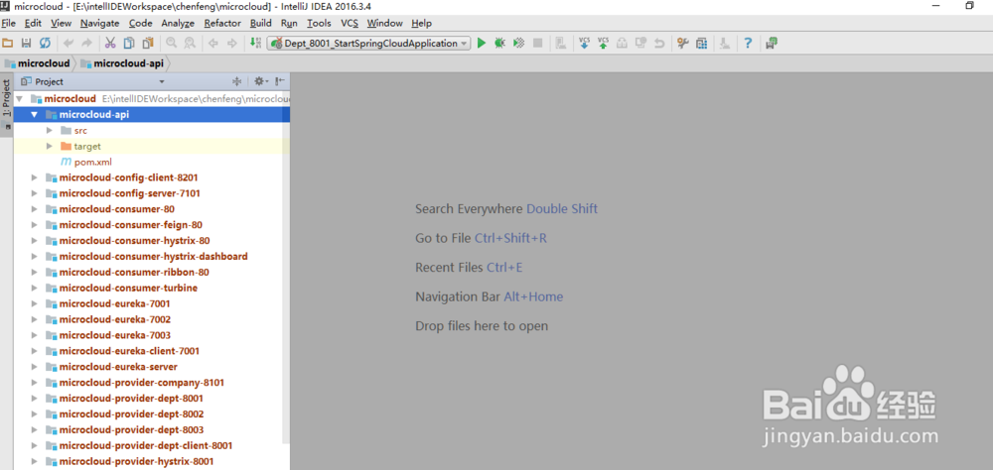
Task: Click the Forward navigation arrow
Action: click(x=231, y=43)
